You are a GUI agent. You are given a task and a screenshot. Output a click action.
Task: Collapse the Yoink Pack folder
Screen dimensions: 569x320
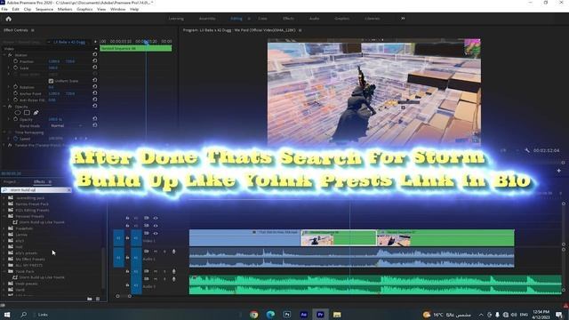(x=4, y=271)
